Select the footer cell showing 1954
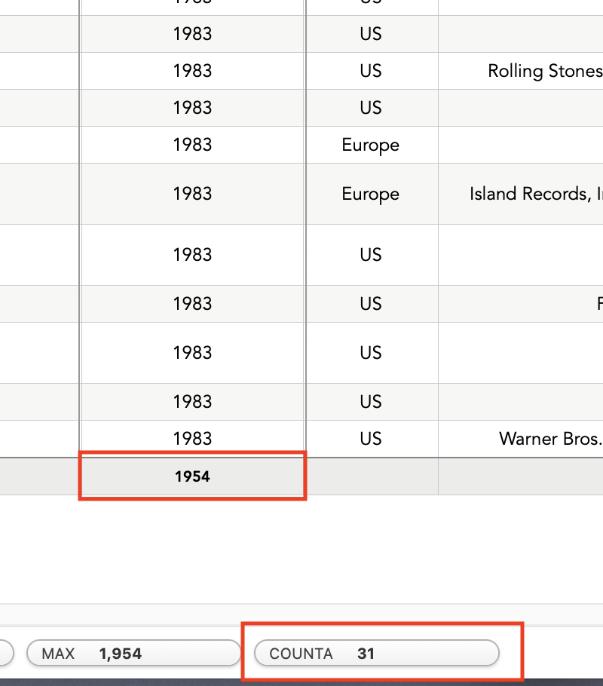603x686 pixels. [192, 476]
